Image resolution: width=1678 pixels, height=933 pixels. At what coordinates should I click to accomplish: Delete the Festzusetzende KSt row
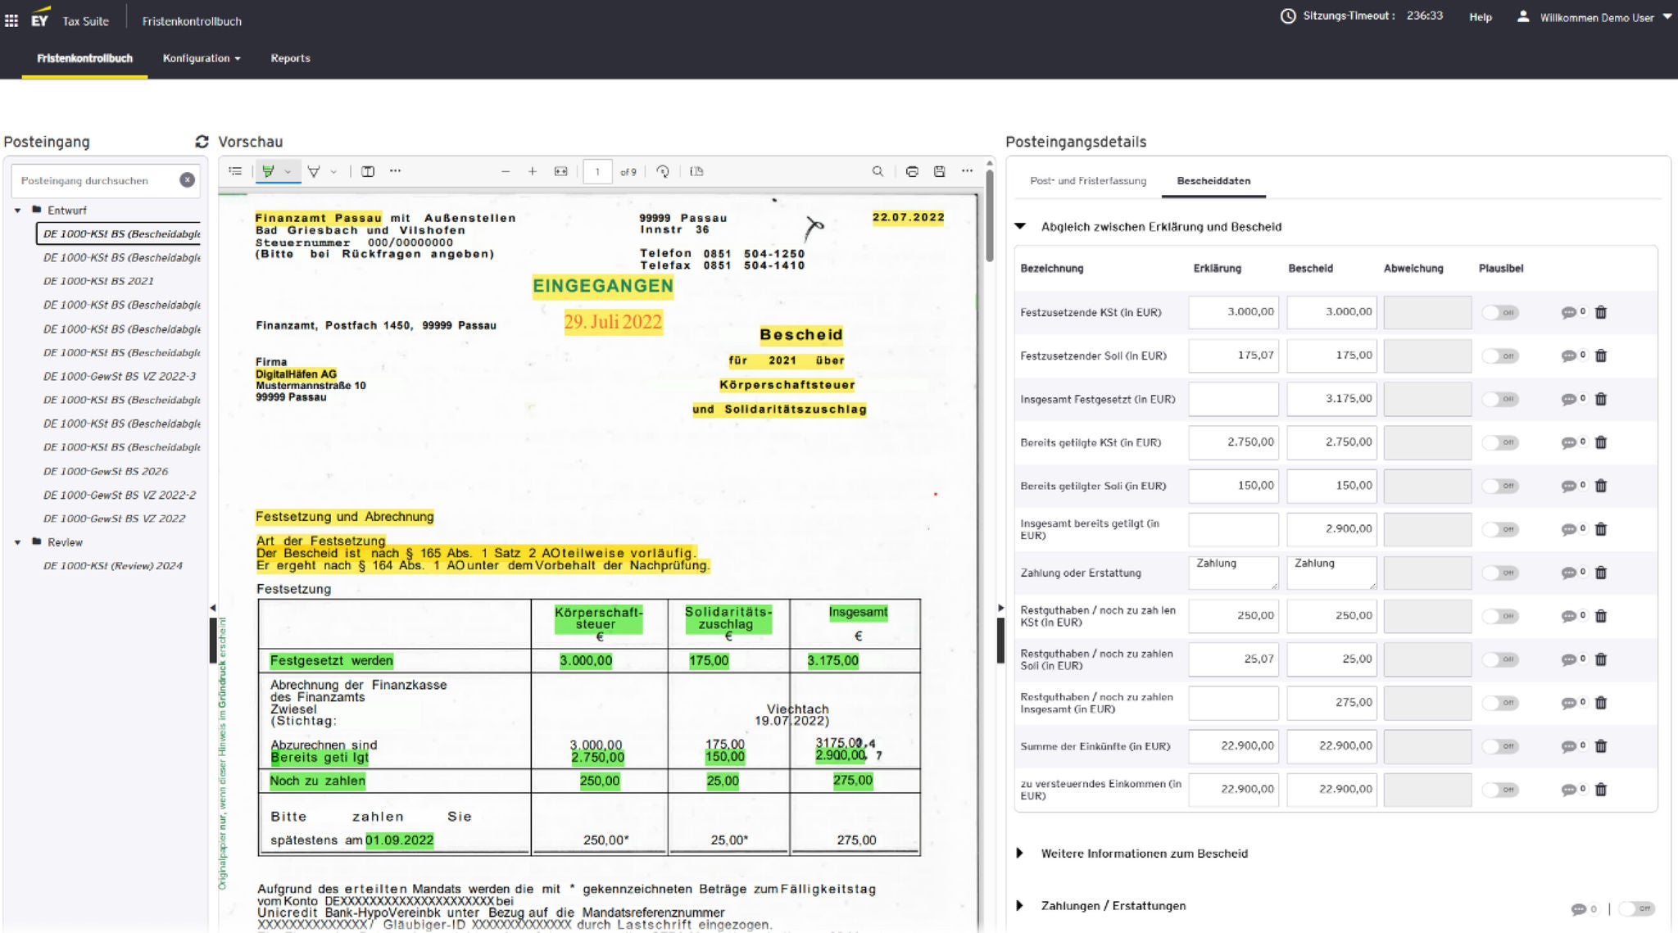(x=1601, y=312)
